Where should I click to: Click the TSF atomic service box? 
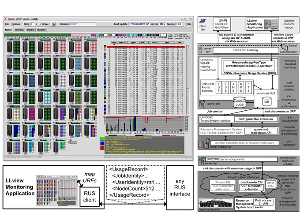(x=218, y=87)
